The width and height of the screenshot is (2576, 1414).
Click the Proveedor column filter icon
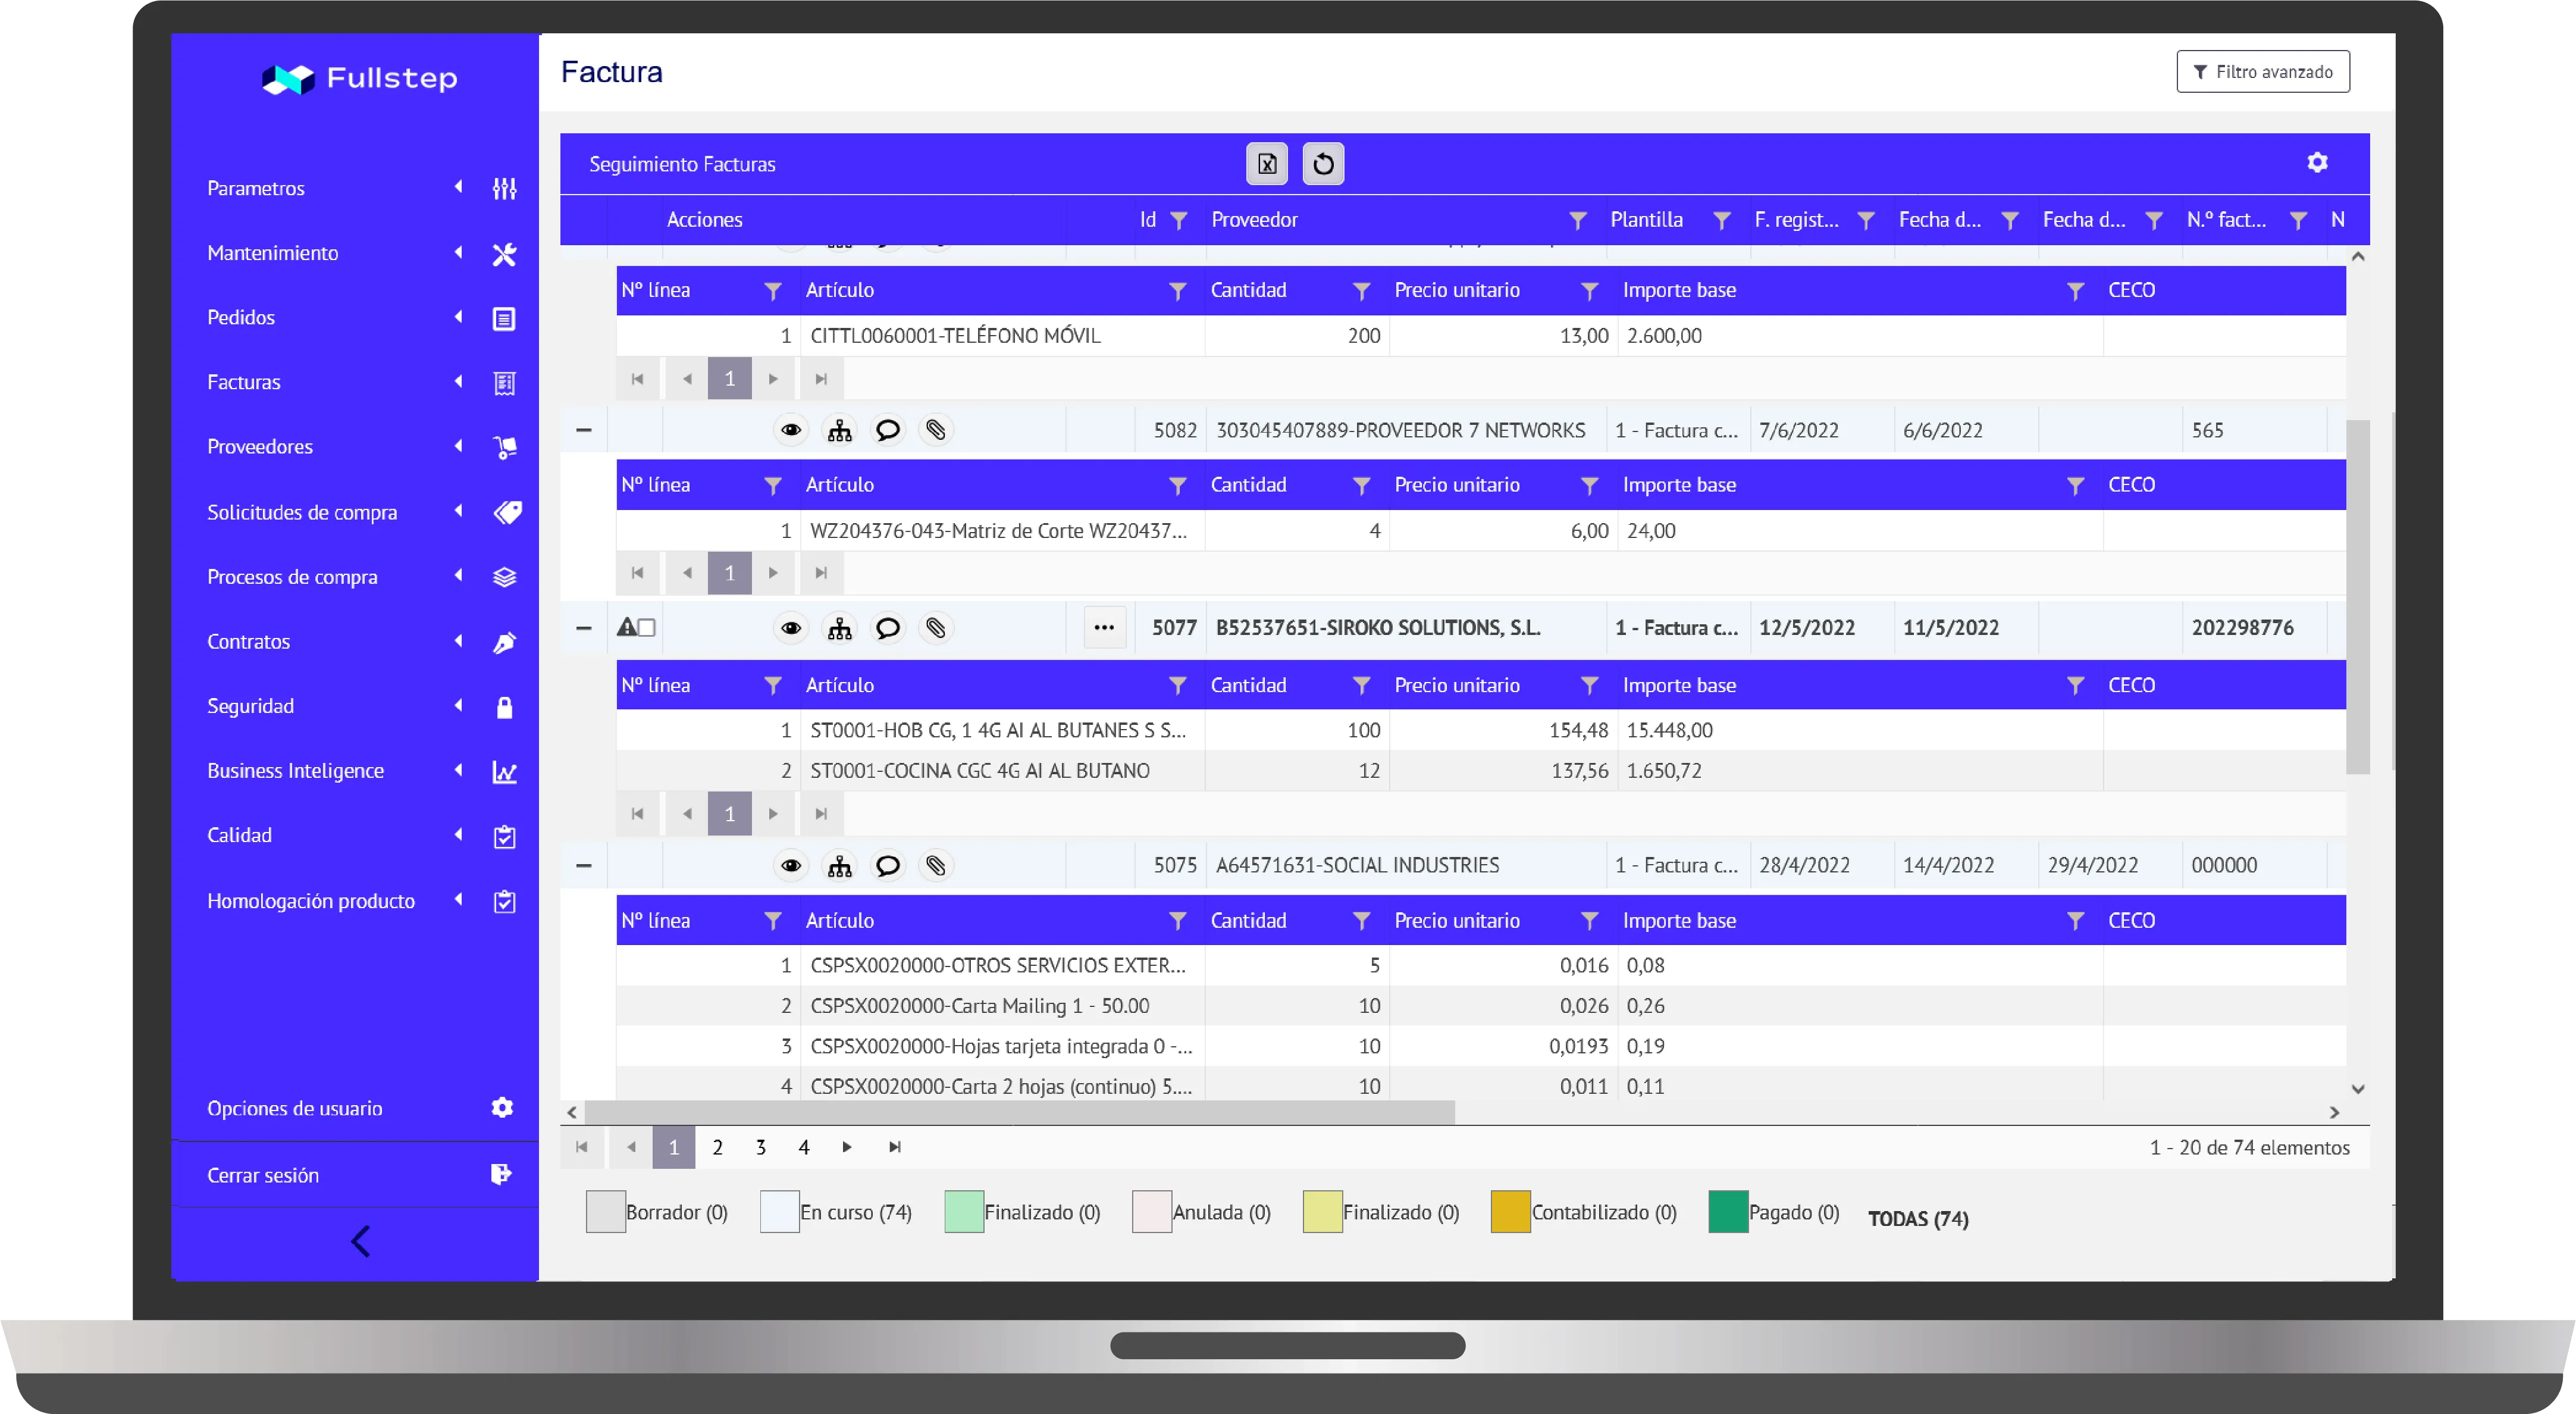(1577, 220)
